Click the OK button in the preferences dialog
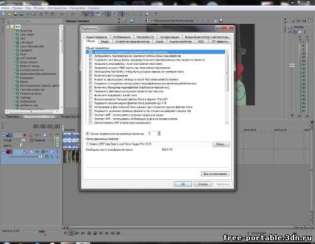This screenshot has width=315, height=244. 183,184
